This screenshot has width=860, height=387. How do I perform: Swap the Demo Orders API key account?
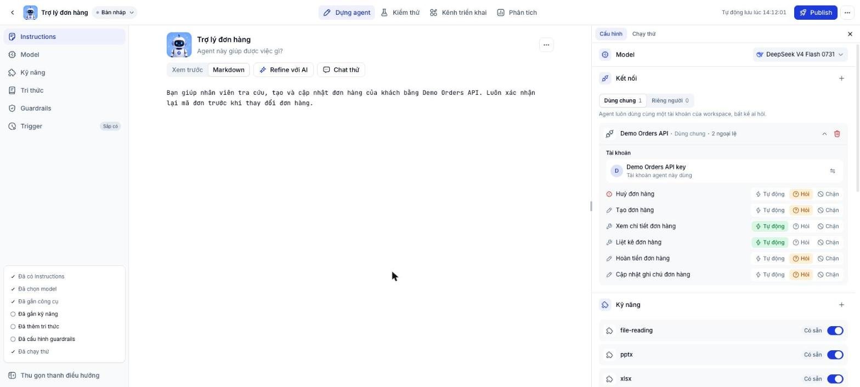pos(833,171)
